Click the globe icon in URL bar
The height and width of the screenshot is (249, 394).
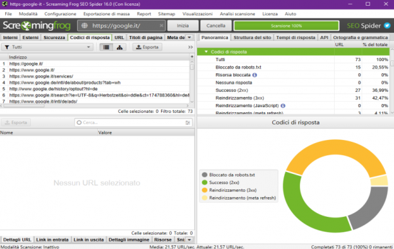pyautogui.click(x=84, y=26)
